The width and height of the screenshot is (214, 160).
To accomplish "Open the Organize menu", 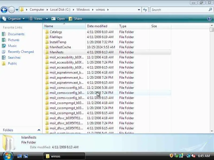I will (14, 19).
